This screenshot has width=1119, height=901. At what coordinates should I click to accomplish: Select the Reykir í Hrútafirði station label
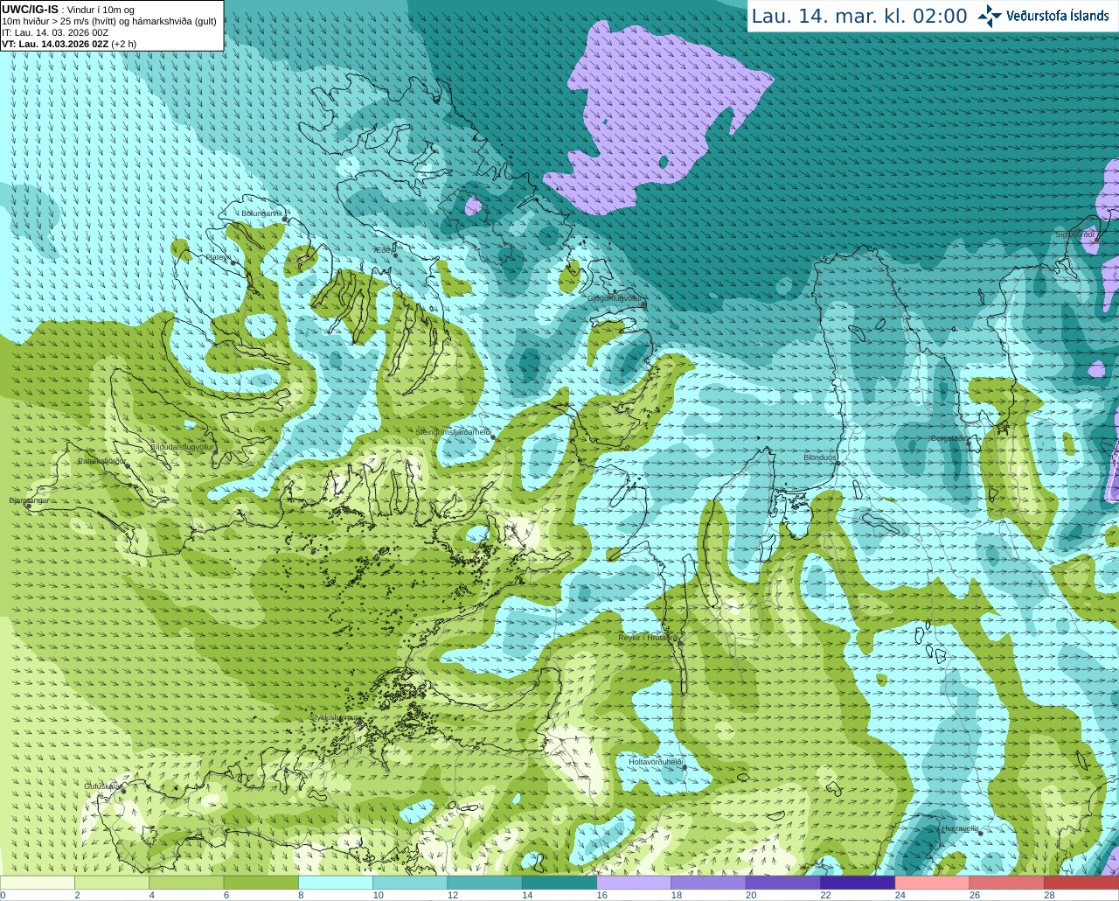649,638
